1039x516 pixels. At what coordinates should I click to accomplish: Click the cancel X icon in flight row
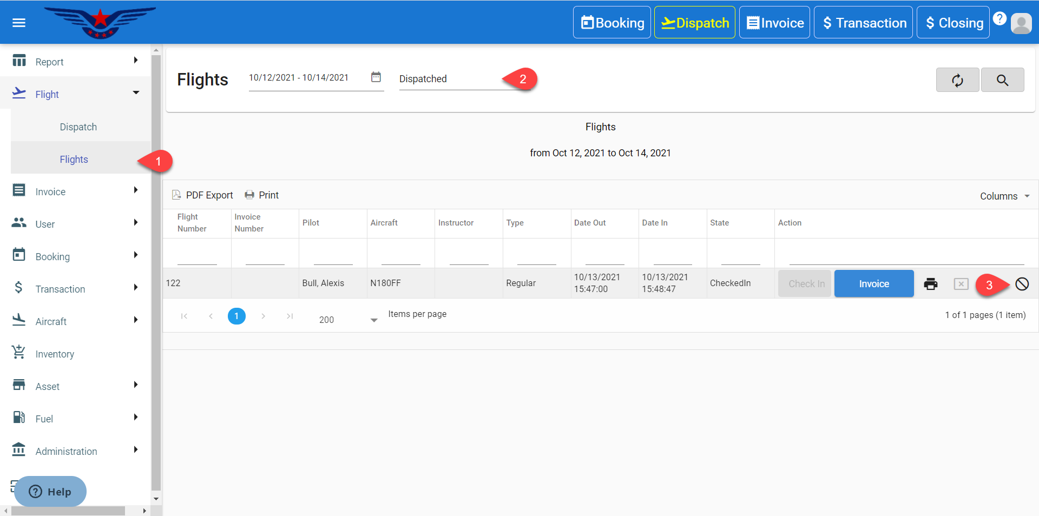pyautogui.click(x=961, y=284)
